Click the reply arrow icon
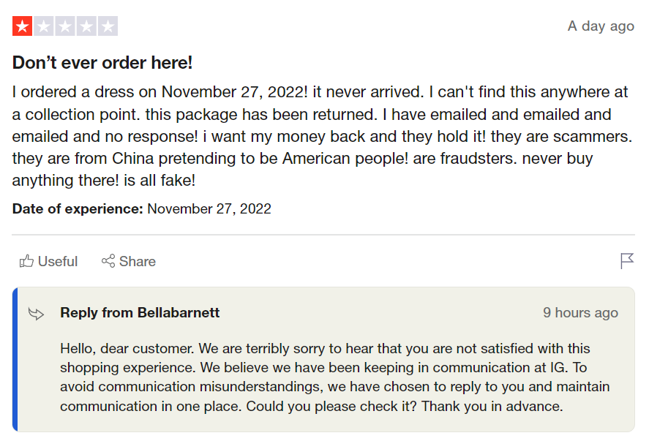 tap(36, 314)
